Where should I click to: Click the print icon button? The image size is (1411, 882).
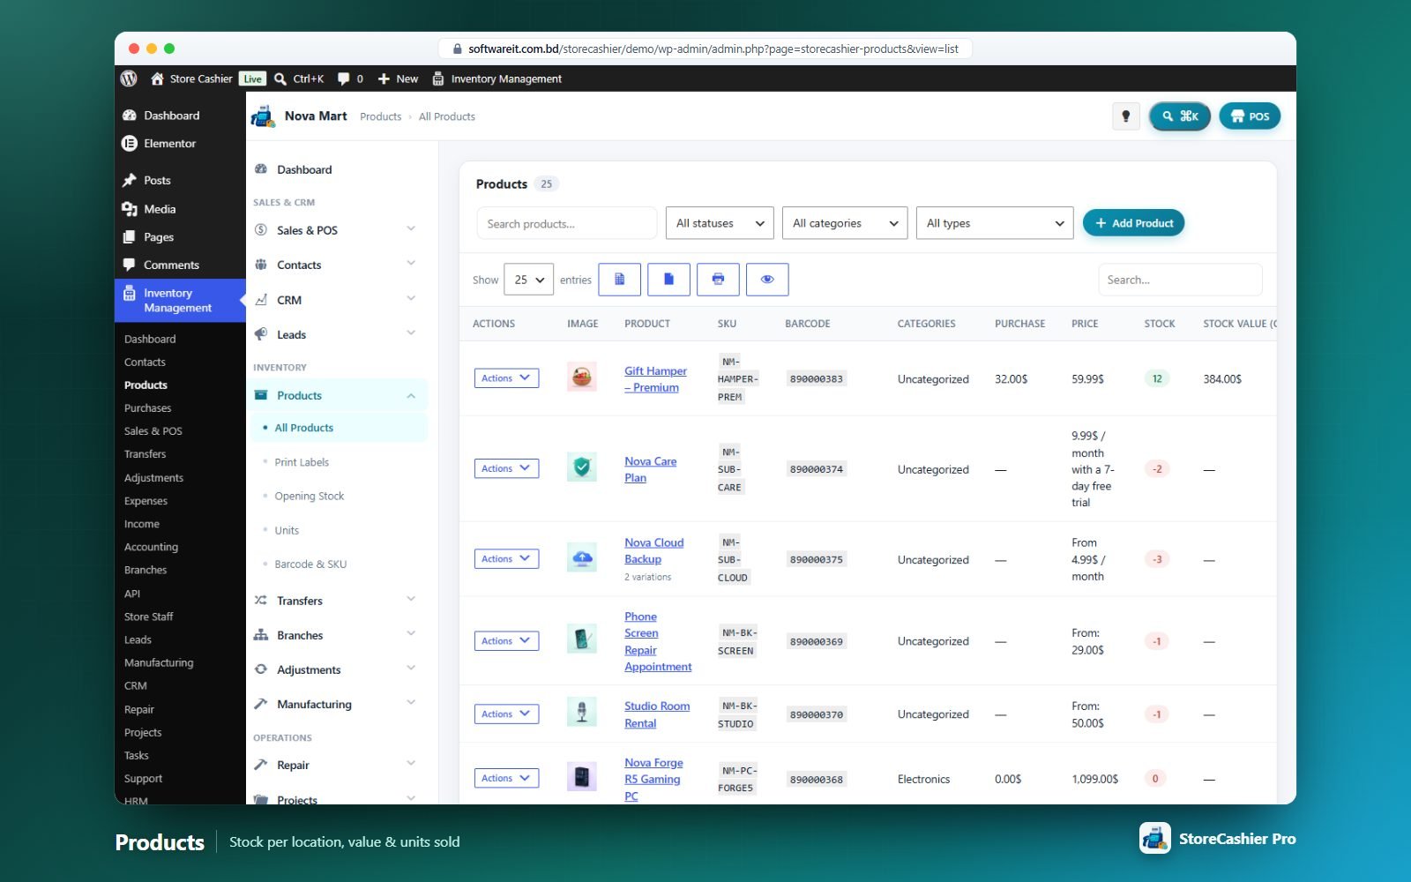(718, 280)
